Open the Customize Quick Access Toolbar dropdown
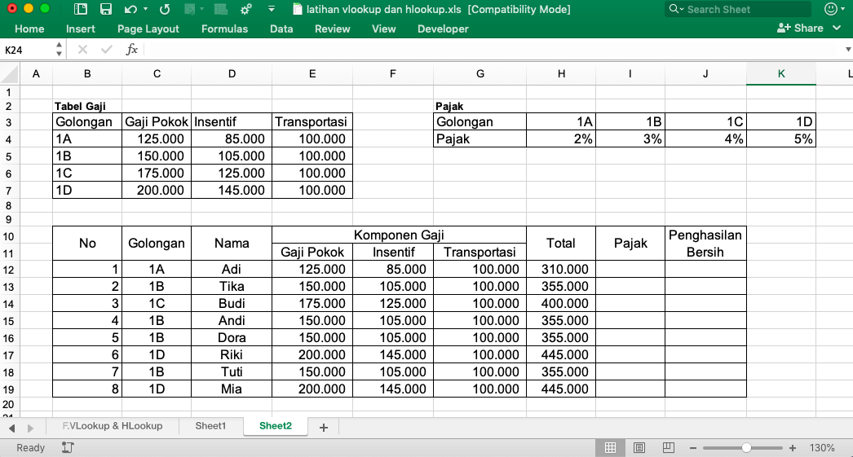 coord(272,9)
